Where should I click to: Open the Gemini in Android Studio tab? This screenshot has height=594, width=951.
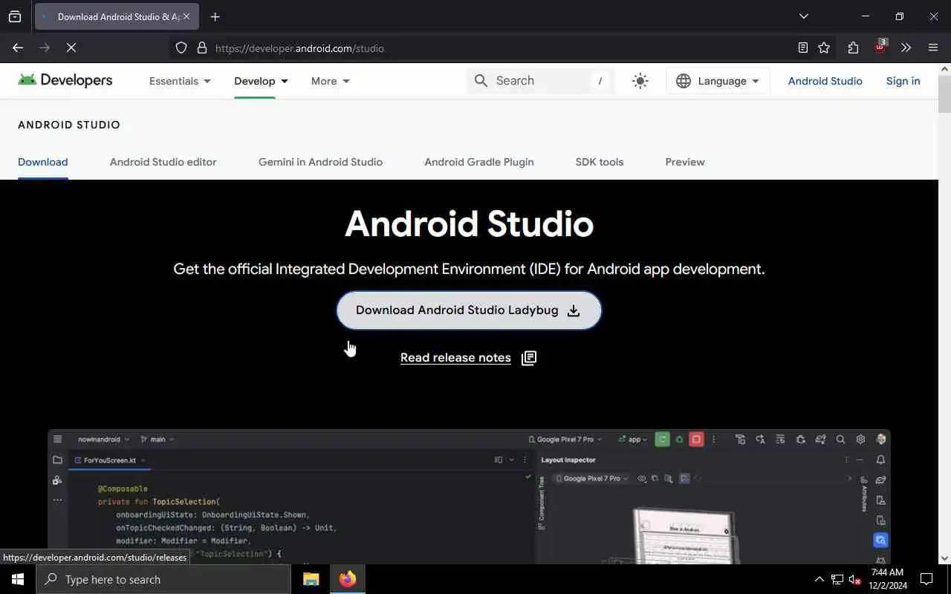(x=320, y=162)
